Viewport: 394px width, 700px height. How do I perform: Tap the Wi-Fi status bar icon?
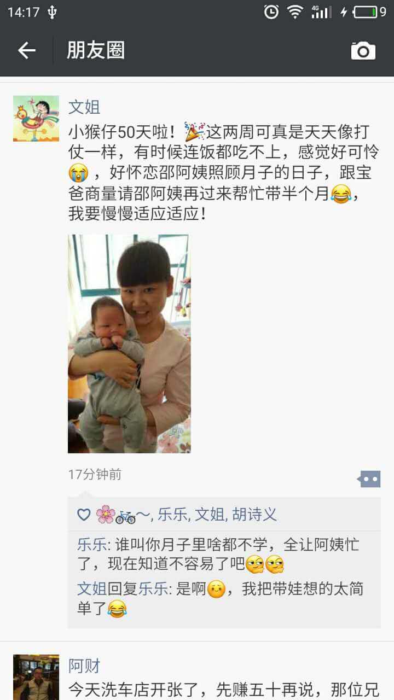296,11
